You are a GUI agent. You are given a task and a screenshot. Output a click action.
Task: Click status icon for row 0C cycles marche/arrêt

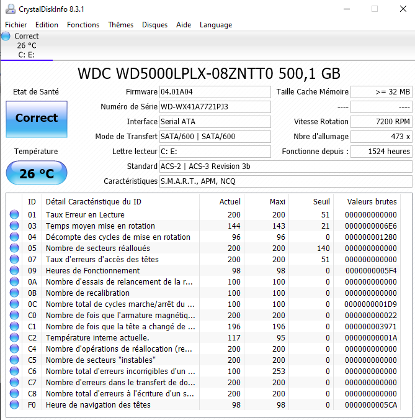[14, 304]
